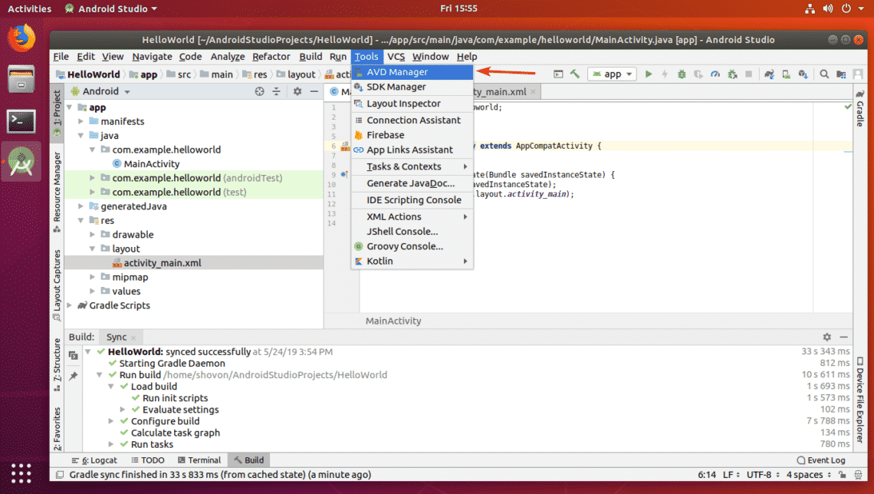This screenshot has height=494, width=874.
Task: Open the profiler gauge icon
Action: pyautogui.click(x=715, y=74)
